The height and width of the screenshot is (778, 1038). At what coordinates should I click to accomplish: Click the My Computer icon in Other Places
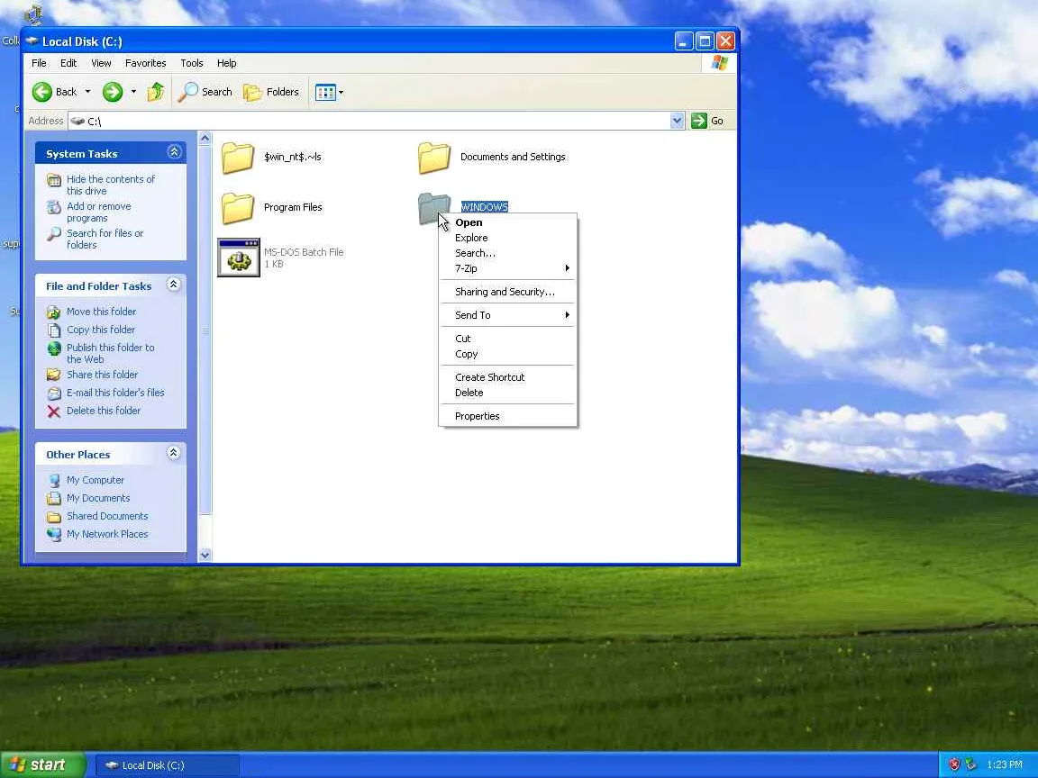tap(54, 480)
